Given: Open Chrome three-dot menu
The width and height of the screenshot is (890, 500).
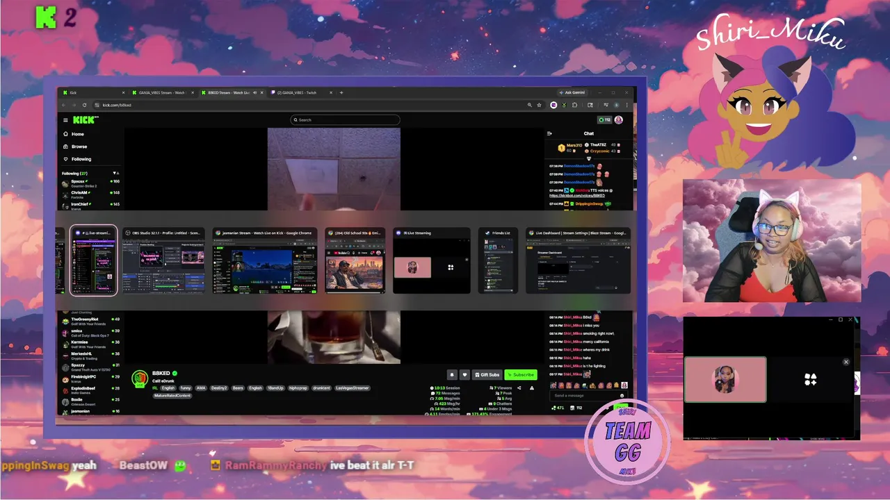Looking at the screenshot, I should [x=626, y=105].
